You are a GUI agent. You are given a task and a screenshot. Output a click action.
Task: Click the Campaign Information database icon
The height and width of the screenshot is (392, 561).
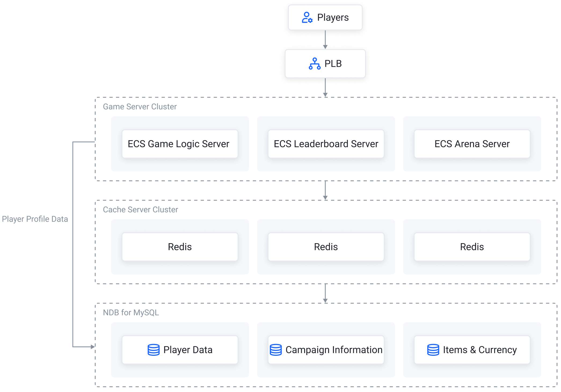click(276, 350)
